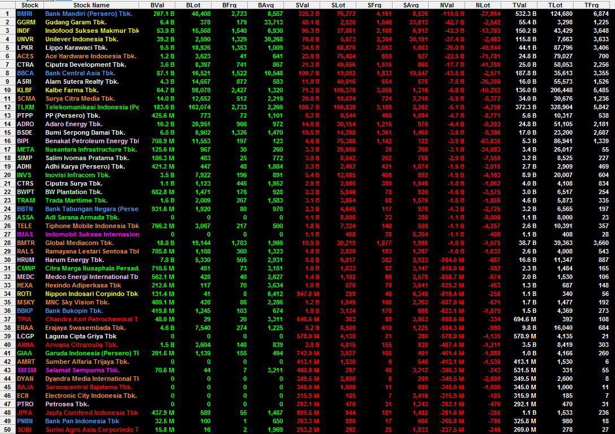
Task: Select Bank Bukopin Tbk. name
Action: point(74,311)
